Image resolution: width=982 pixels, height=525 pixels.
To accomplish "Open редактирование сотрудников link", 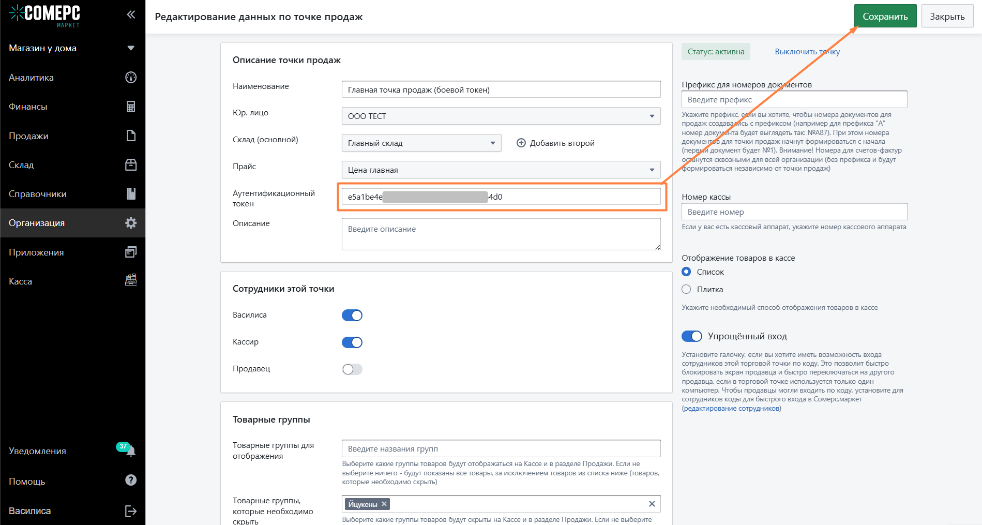I will (732, 408).
